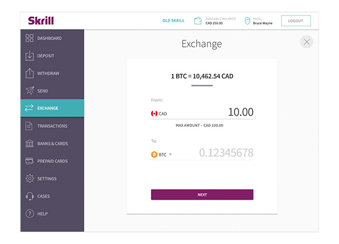This screenshot has height=244, width=339.
Task: Open Prepaid Cards menu item
Action: click(x=52, y=161)
